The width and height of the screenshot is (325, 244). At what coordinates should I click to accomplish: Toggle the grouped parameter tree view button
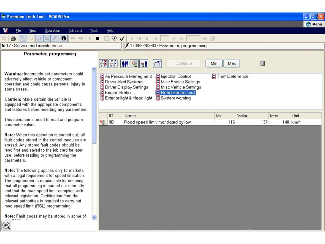104,63
